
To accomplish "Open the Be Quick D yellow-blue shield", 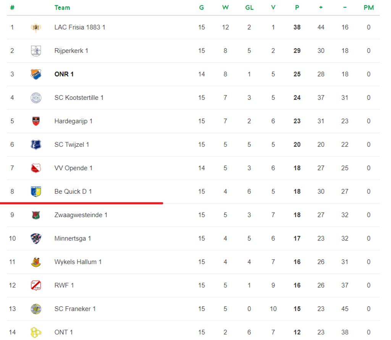I will [36, 192].
